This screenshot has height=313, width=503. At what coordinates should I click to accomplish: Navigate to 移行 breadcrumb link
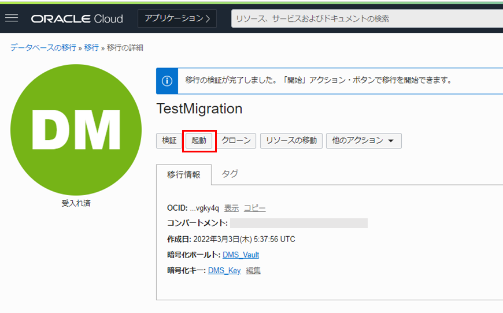pos(91,47)
